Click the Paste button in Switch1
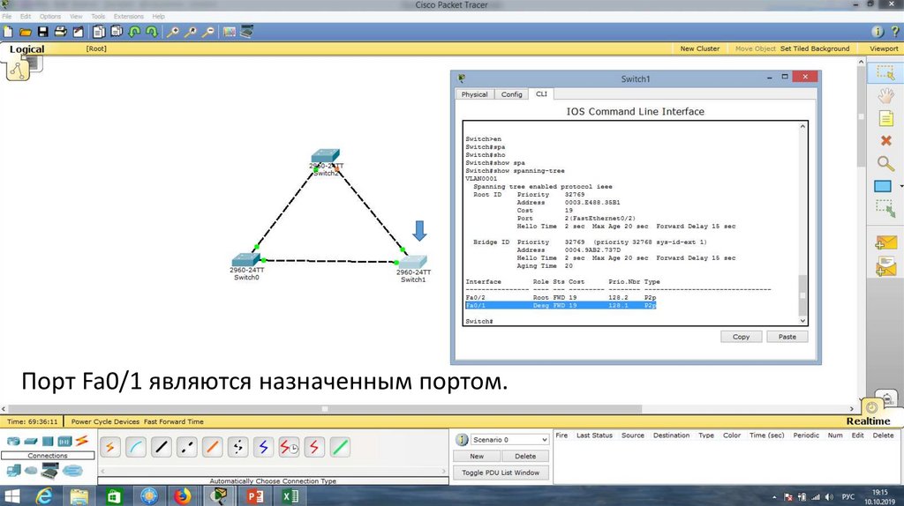The image size is (904, 506). point(787,337)
